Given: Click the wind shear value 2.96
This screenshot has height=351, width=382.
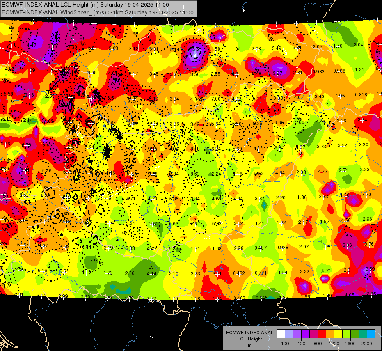Looking at the screenshot, I should point(368,219).
